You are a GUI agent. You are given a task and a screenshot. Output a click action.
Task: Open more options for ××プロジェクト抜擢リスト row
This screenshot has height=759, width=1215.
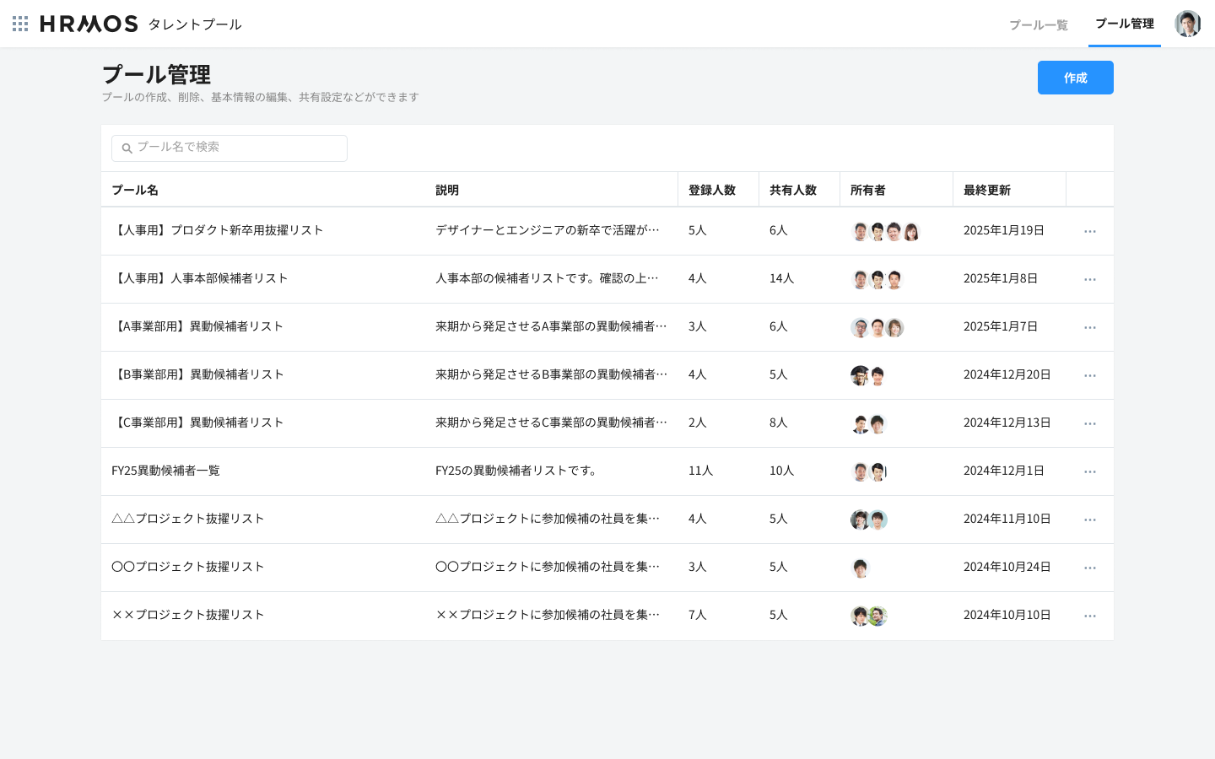pyautogui.click(x=1089, y=616)
